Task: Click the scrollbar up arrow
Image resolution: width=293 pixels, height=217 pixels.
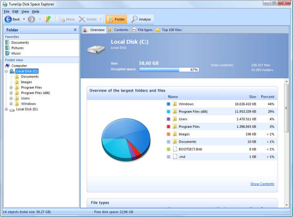Action: pyautogui.click(x=287, y=81)
